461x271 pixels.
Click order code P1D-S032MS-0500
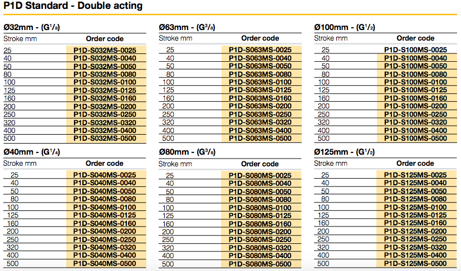coord(105,138)
